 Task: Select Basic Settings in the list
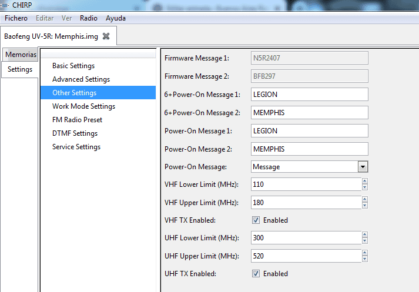pyautogui.click(x=73, y=66)
